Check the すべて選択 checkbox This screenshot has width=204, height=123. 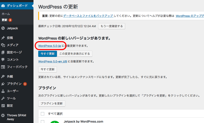click(43, 114)
